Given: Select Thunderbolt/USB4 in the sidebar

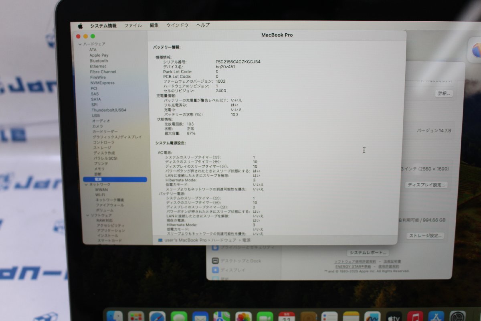Looking at the screenshot, I should pos(109,110).
